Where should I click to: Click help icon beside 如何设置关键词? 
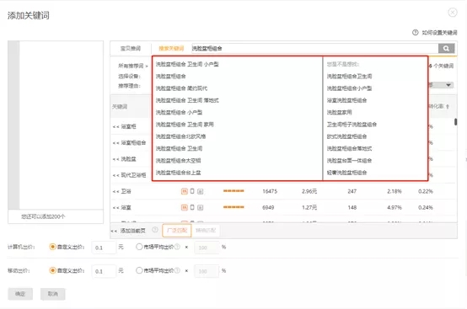tap(416, 33)
